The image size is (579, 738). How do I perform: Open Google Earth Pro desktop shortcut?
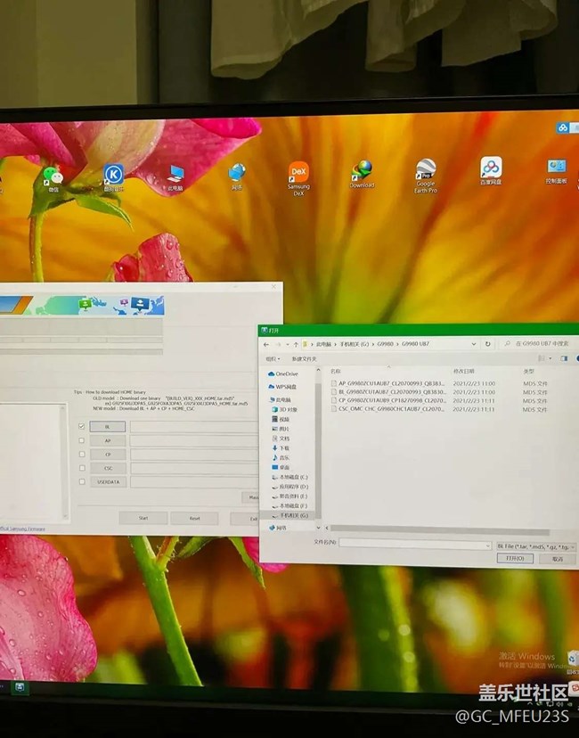426,171
